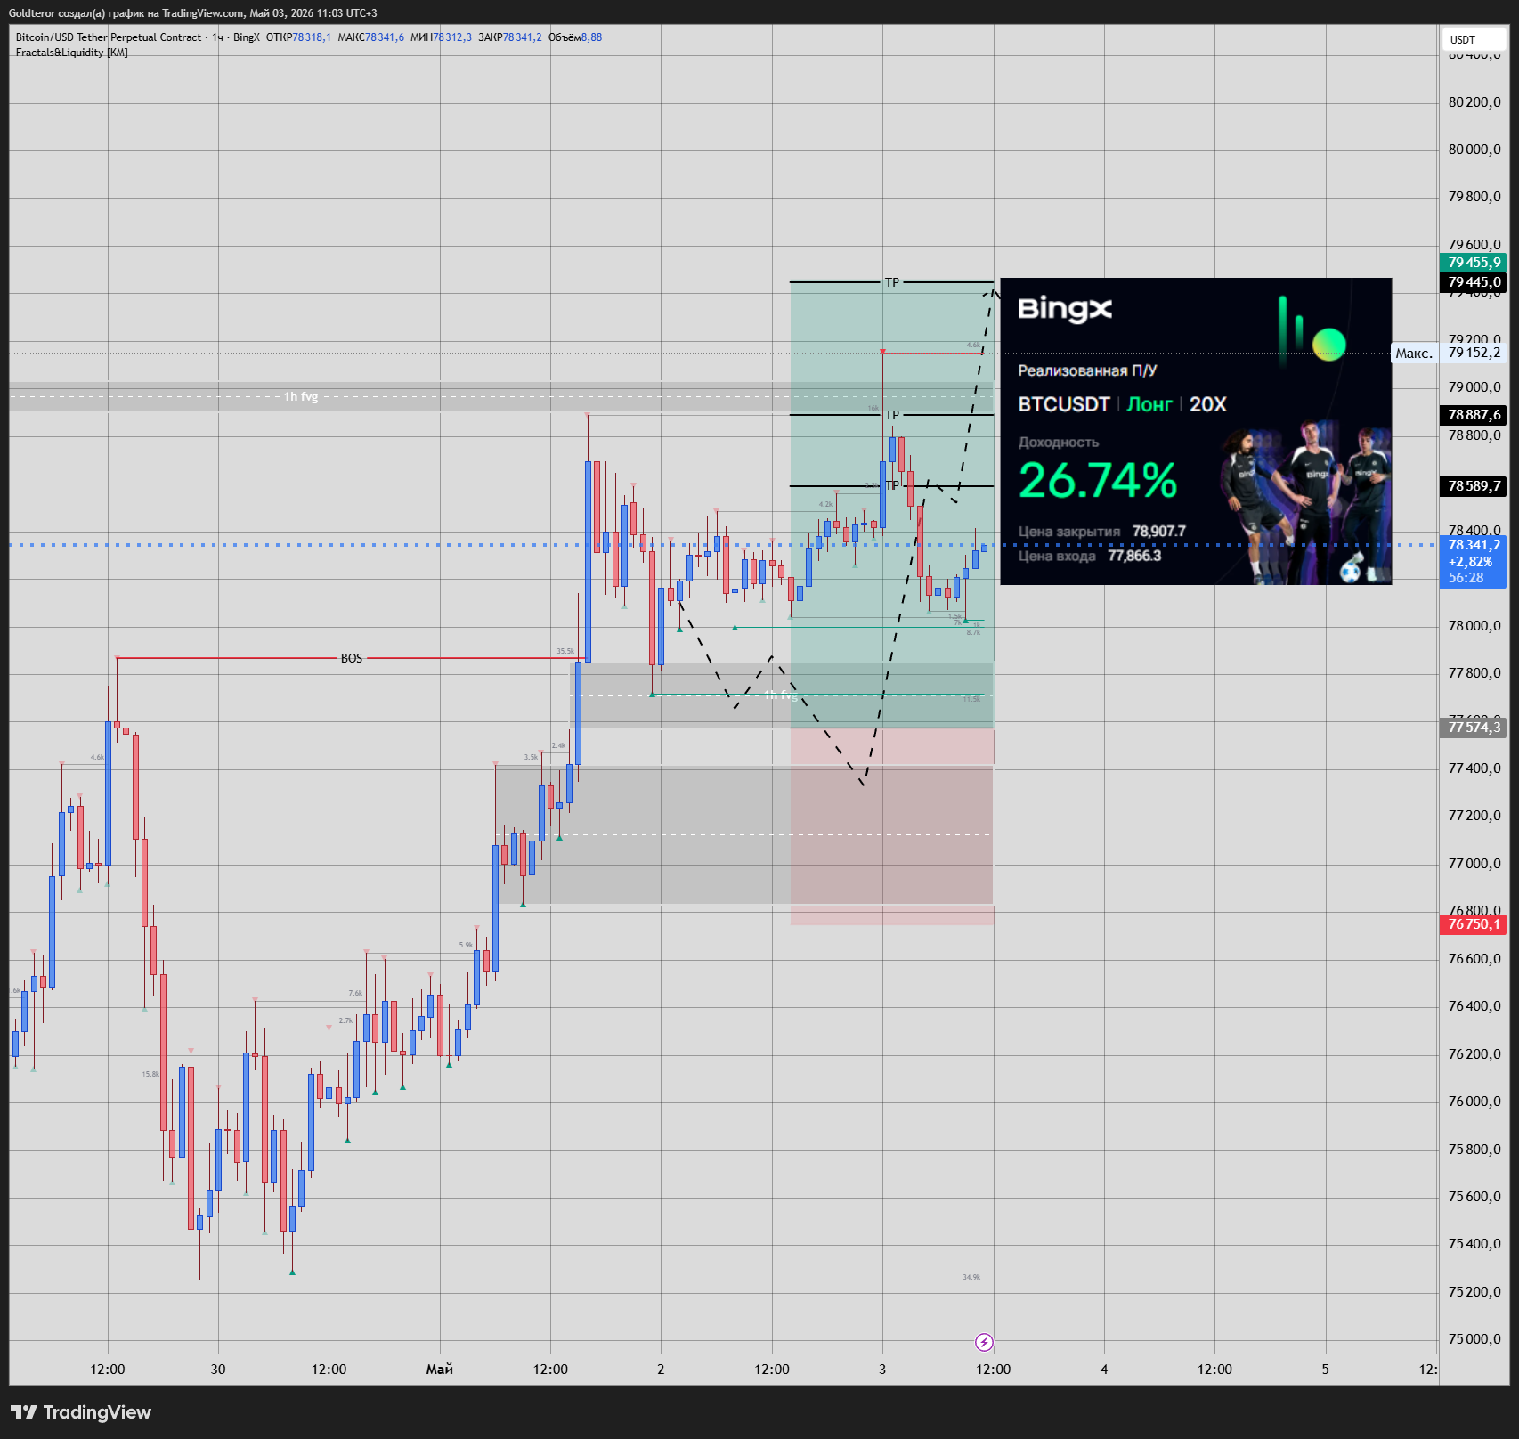This screenshot has height=1439, width=1519.
Task: Click the МАКС high value 78 341,6
Action: point(385,37)
